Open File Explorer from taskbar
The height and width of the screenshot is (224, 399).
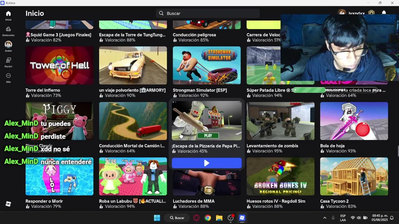click(219, 218)
